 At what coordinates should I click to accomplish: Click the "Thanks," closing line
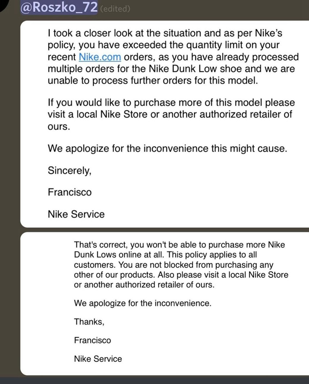click(x=89, y=322)
